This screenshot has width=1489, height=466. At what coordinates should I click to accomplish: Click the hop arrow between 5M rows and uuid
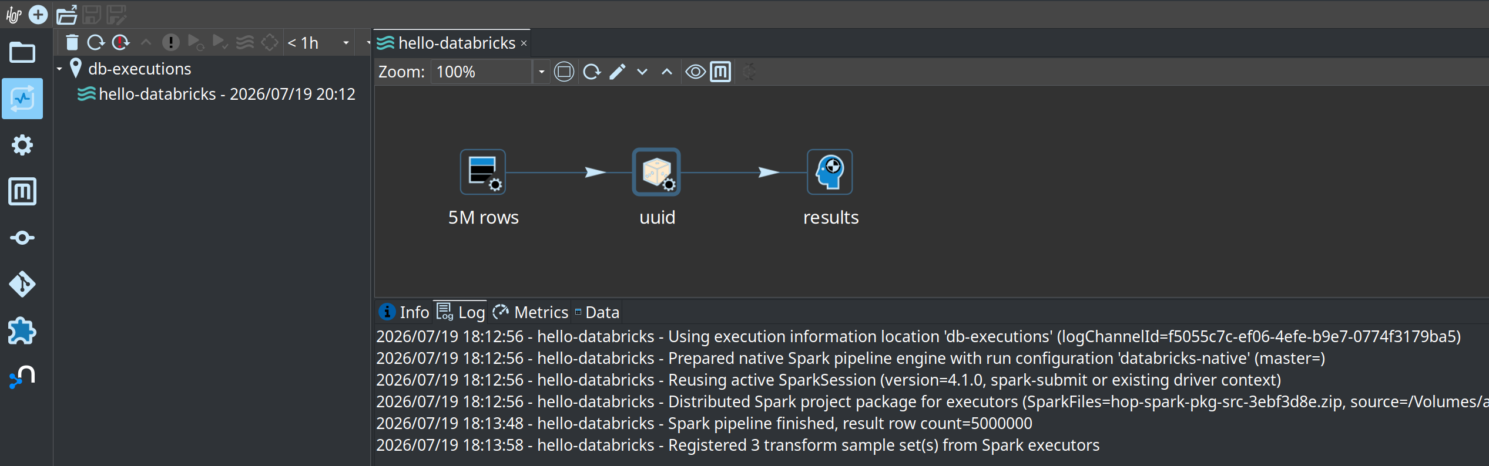(595, 172)
